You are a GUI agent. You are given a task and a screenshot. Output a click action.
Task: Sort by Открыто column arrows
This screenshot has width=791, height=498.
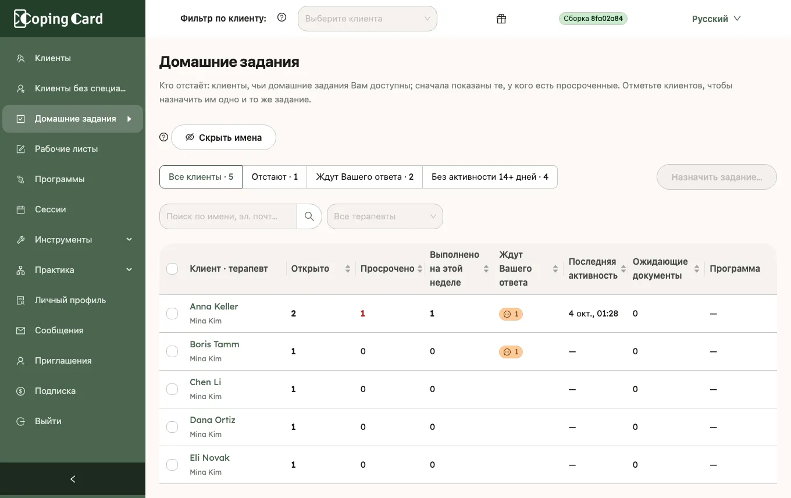click(x=348, y=269)
